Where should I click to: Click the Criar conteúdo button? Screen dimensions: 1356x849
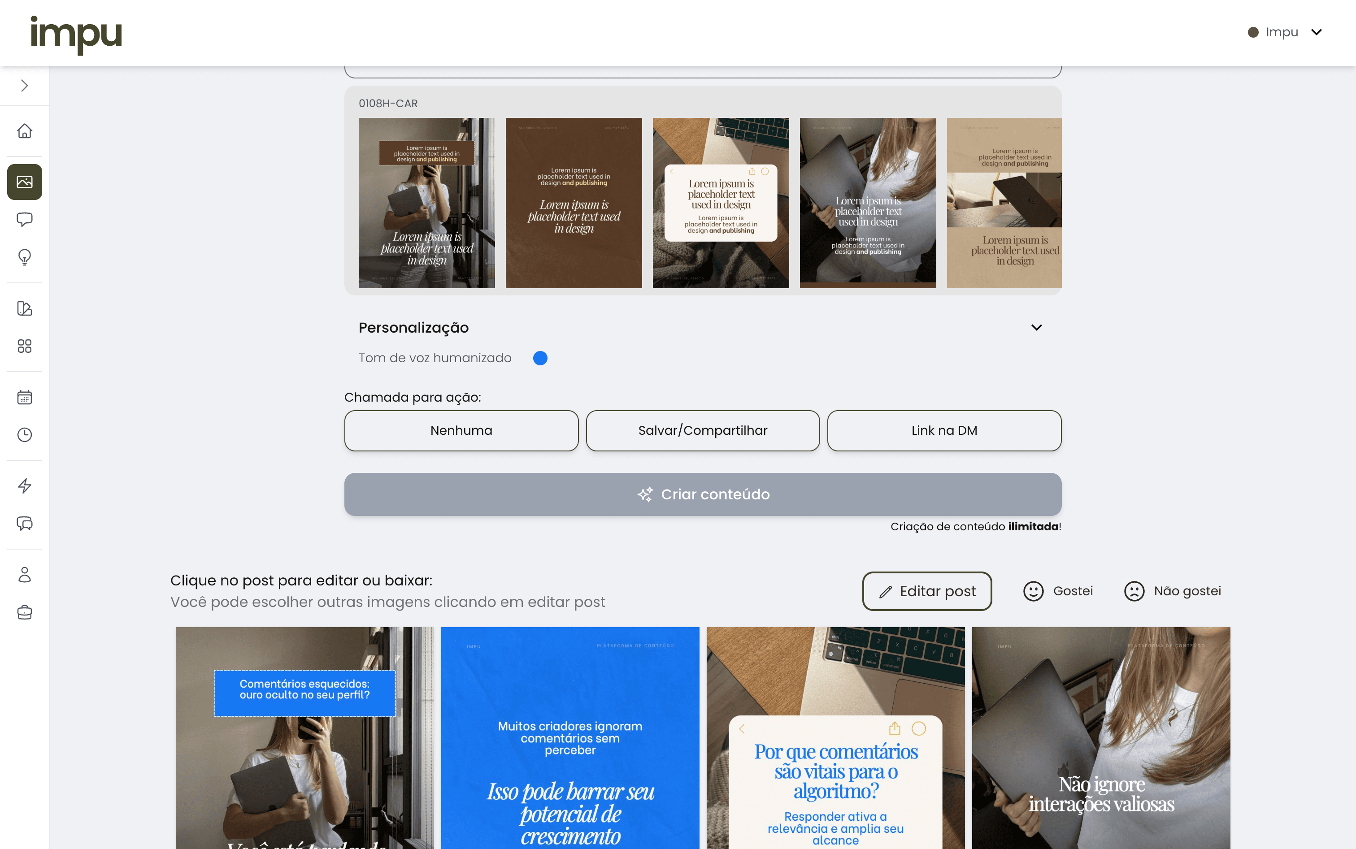click(x=703, y=494)
